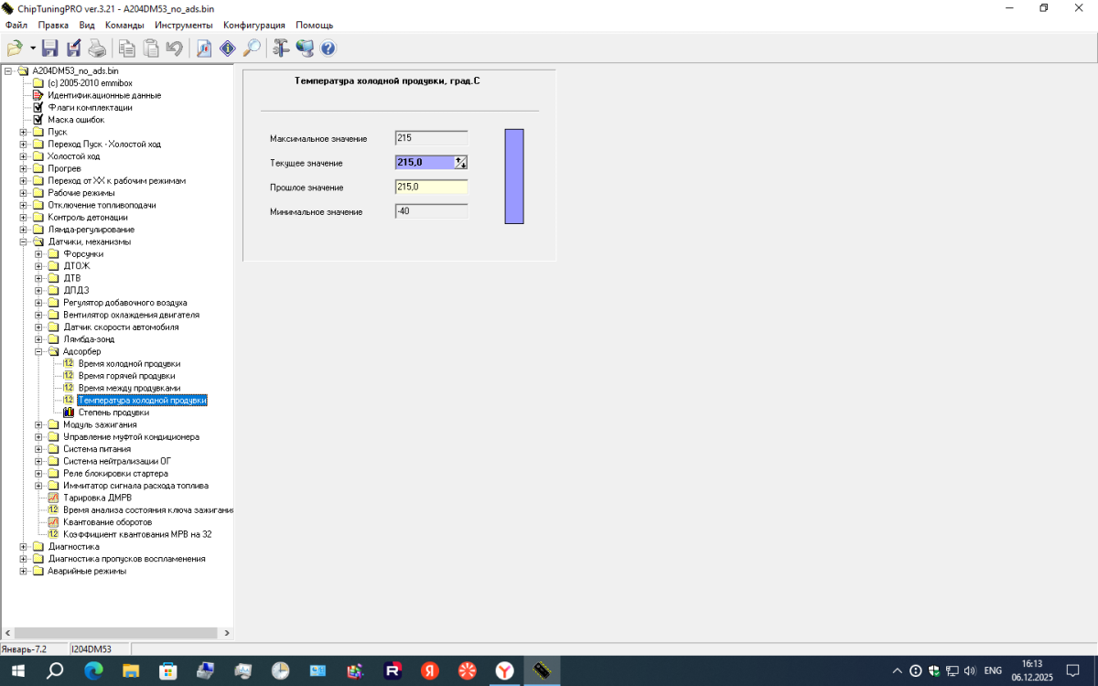Expand the Пуск folder
This screenshot has height=686, width=1098.
[x=24, y=132]
